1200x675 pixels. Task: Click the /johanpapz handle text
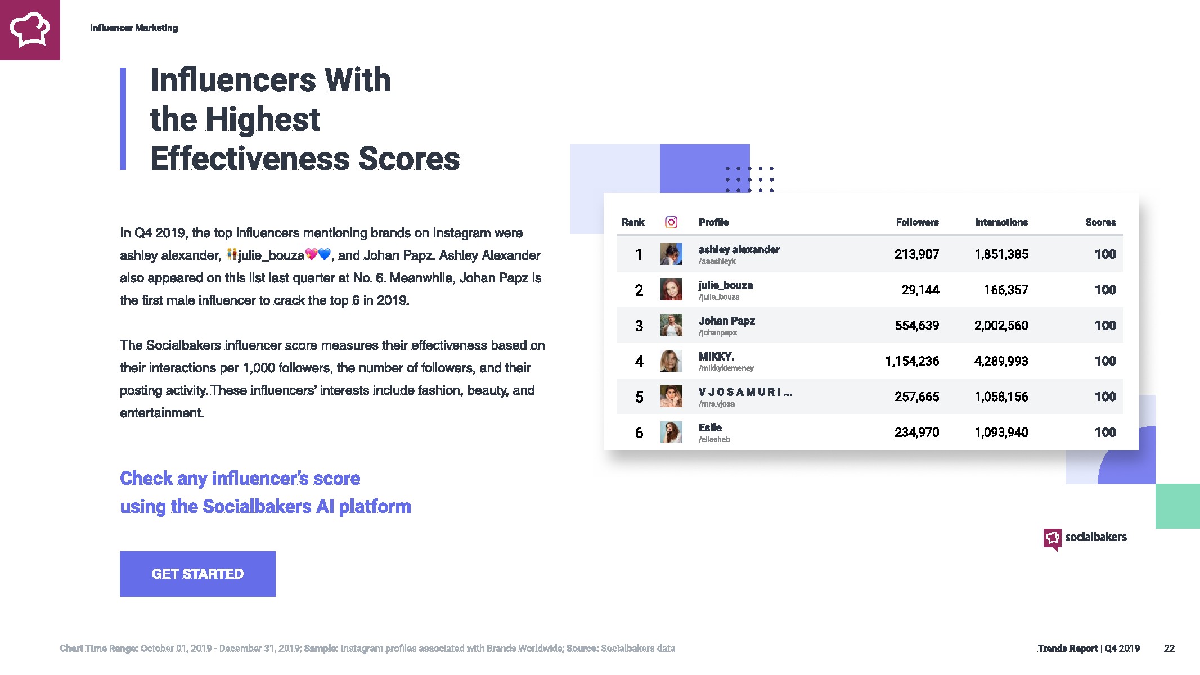tap(717, 332)
